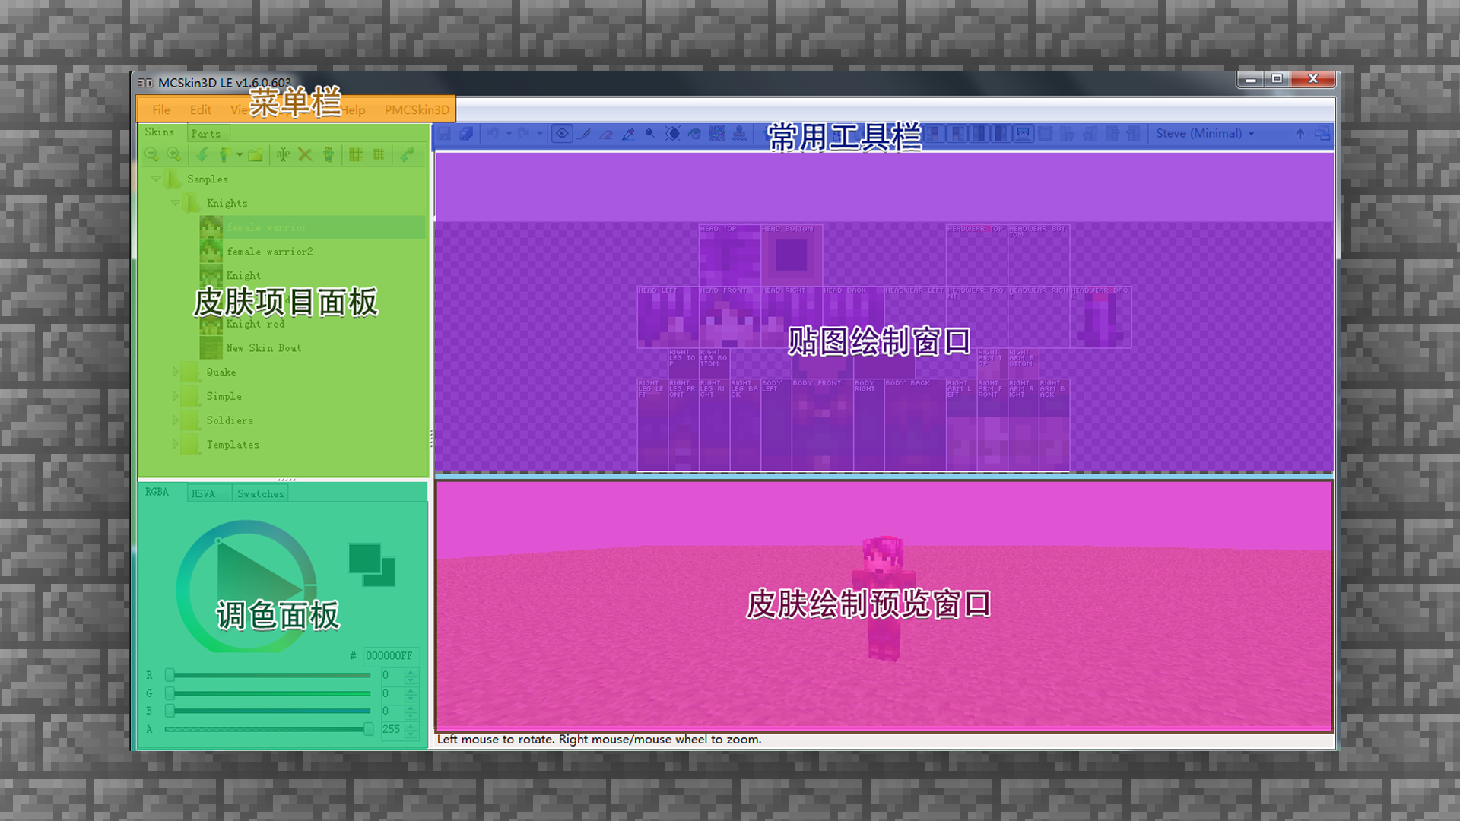
Task: Zoom in the skin list thumbnails
Action: (x=174, y=155)
